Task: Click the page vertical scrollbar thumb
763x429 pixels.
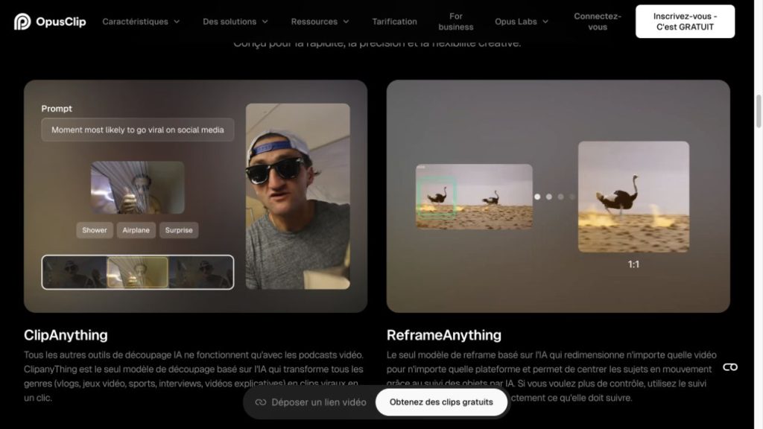Action: coord(759,112)
